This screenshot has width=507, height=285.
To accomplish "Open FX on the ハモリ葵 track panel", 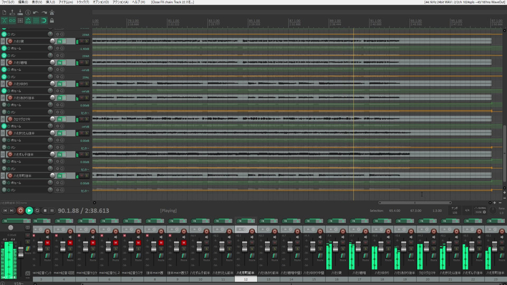I will pos(60,41).
